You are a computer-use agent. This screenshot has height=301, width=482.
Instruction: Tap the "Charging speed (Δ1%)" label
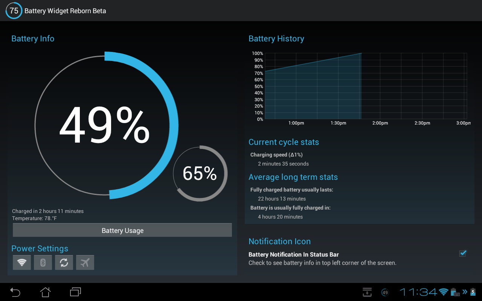coord(276,155)
